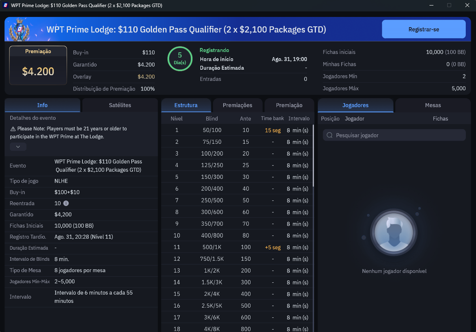Switch to the Info tab
Screen dimensions: 476x332
42,105
